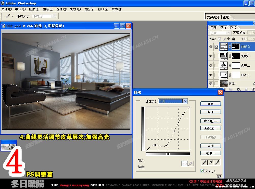Select the black mask of 亮度/... layer
The width and height of the screenshot is (255, 189).
(236, 56)
